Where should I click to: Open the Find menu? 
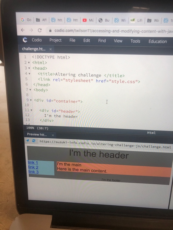click(102, 41)
